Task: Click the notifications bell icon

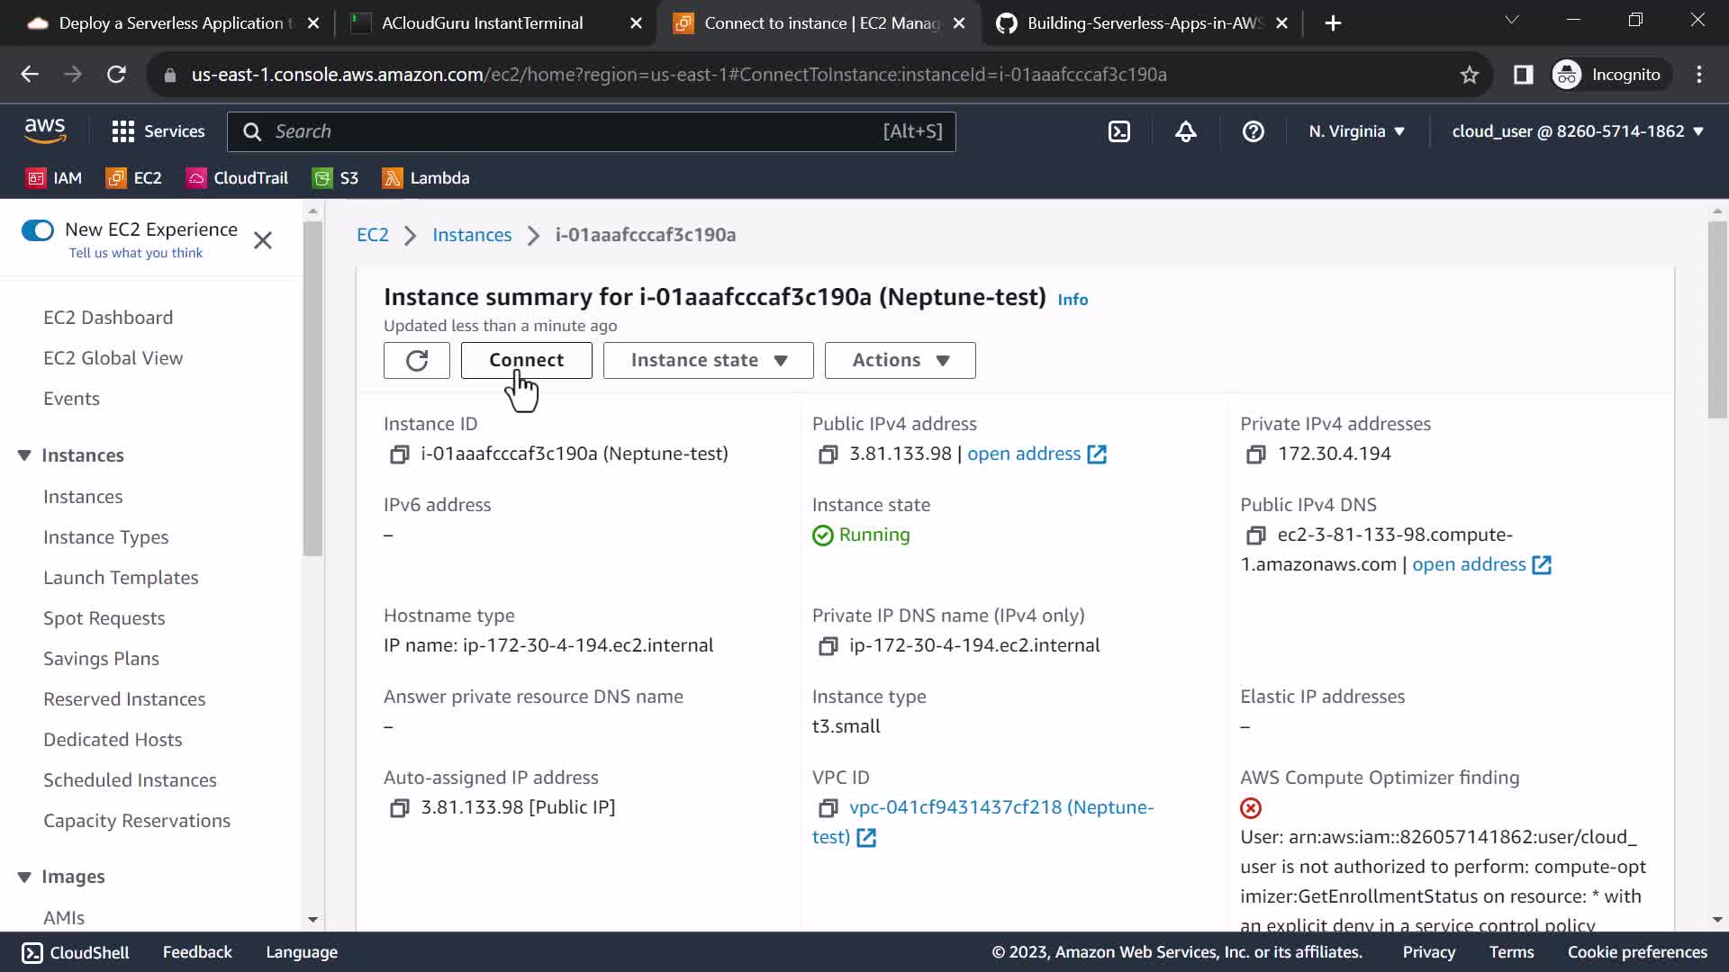Action: pos(1186,131)
